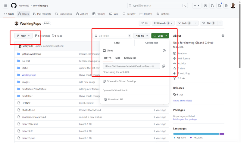Select the GitHub CLI clone tab

130,58
